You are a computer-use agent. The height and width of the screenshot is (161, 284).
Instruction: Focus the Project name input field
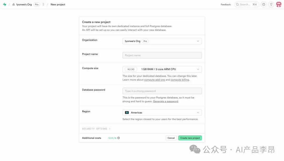[162, 55]
